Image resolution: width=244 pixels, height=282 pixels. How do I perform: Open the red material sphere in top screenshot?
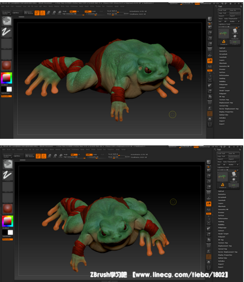(7, 65)
